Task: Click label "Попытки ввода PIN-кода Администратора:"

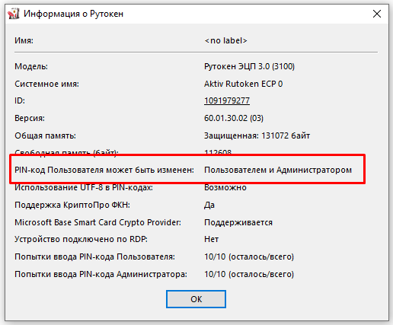Action: [x=101, y=274]
